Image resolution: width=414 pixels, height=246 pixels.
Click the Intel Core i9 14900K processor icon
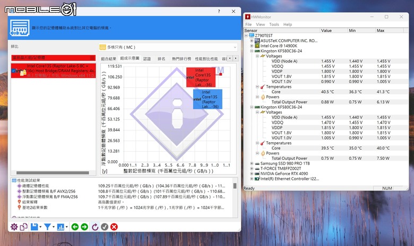coord(257,46)
